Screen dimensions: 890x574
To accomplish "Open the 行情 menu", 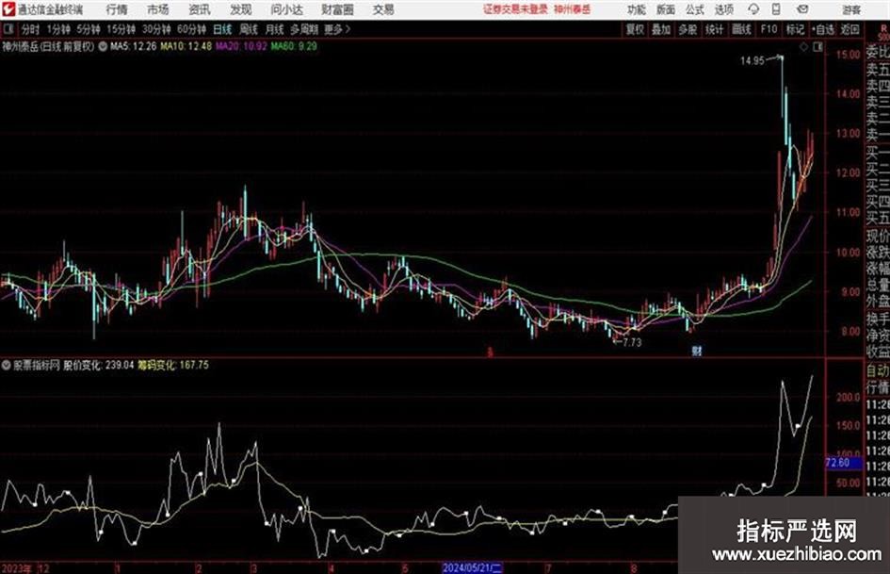I will (x=117, y=9).
